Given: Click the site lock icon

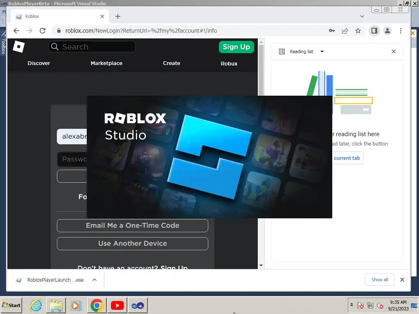Looking at the screenshot, I should (59, 31).
